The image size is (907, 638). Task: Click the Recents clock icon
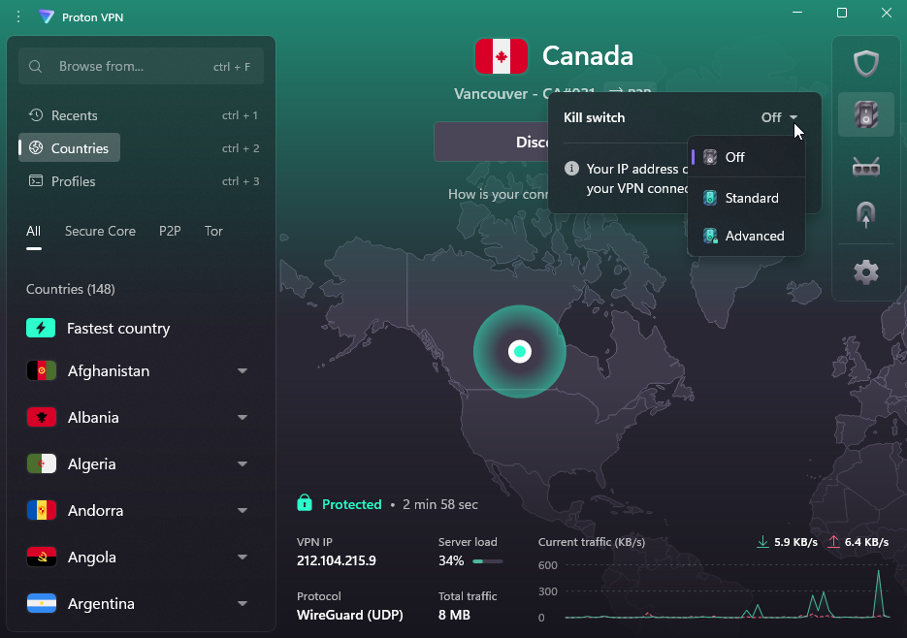[36, 115]
